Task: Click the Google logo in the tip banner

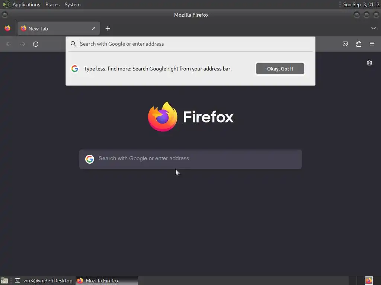Action: tap(75, 69)
